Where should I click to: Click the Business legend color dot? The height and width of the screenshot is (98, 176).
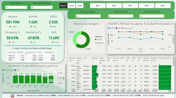(96, 43)
